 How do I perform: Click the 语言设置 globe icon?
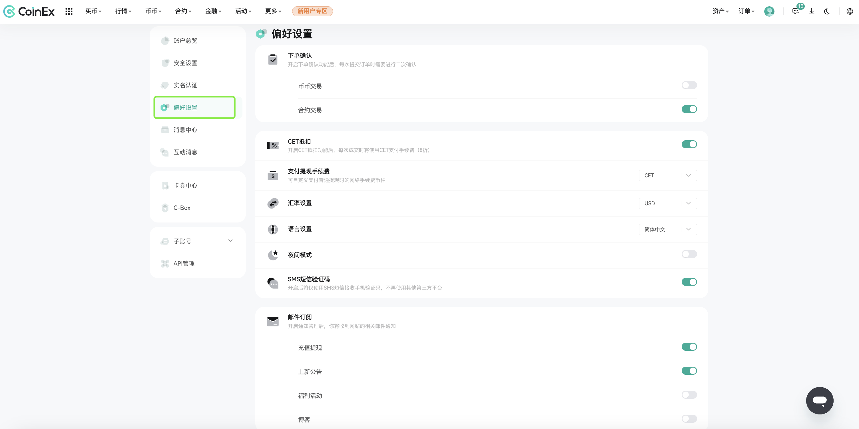[x=273, y=229]
